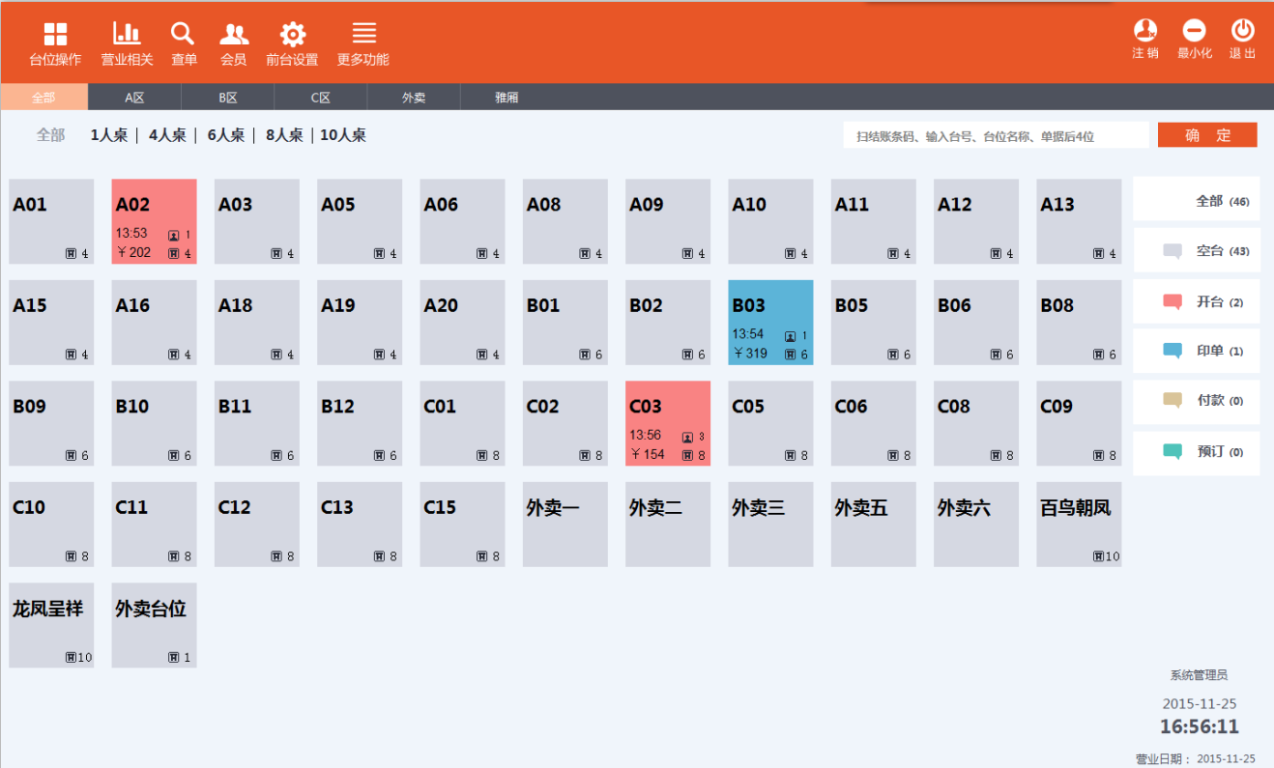Screen dimensions: 1274x768
Task: Open 更多功能 hamburger menu icon
Action: [x=363, y=34]
